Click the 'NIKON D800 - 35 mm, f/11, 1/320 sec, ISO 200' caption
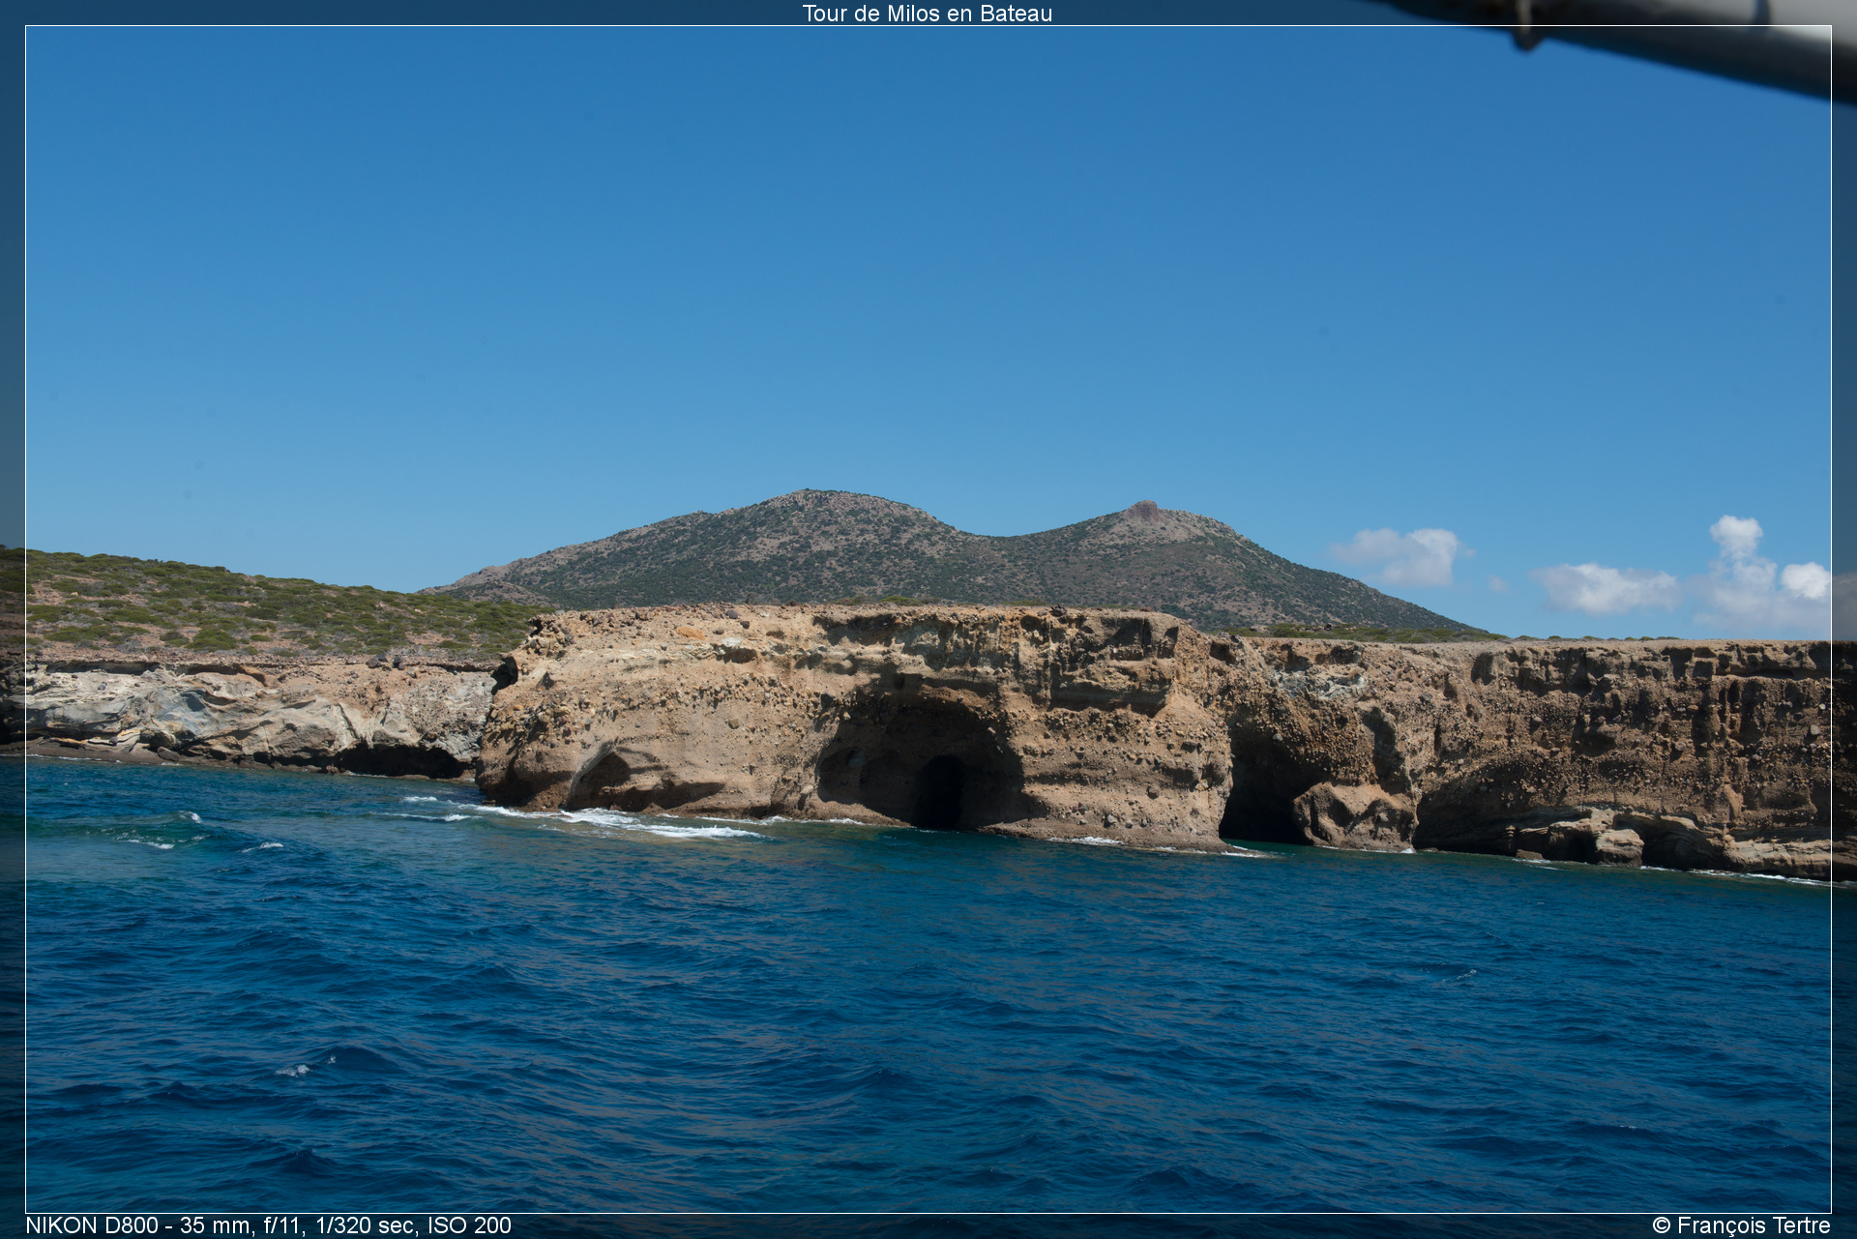Image resolution: width=1857 pixels, height=1239 pixels. pos(268,1225)
